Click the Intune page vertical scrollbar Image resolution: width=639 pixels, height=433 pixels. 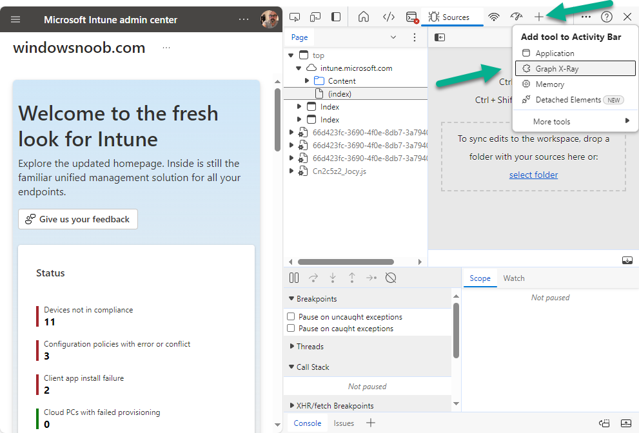click(x=277, y=120)
